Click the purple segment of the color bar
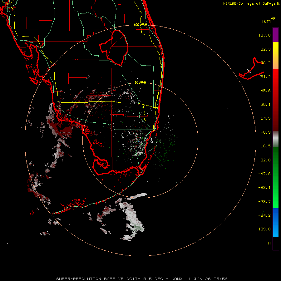Image resolution: width=281 pixels, height=281 pixels. (x=276, y=35)
